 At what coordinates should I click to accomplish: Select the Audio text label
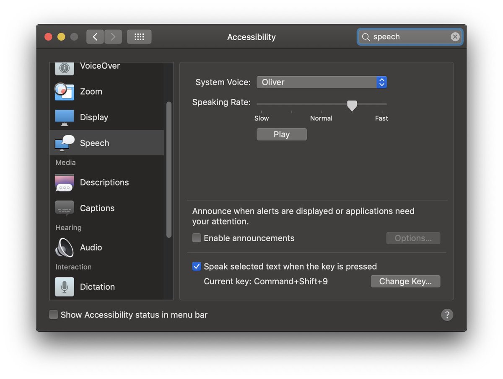coord(91,248)
